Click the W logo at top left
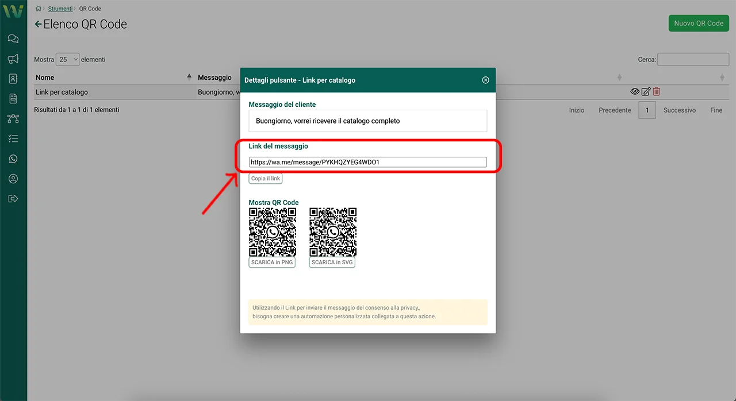The image size is (736, 401). (x=13, y=11)
